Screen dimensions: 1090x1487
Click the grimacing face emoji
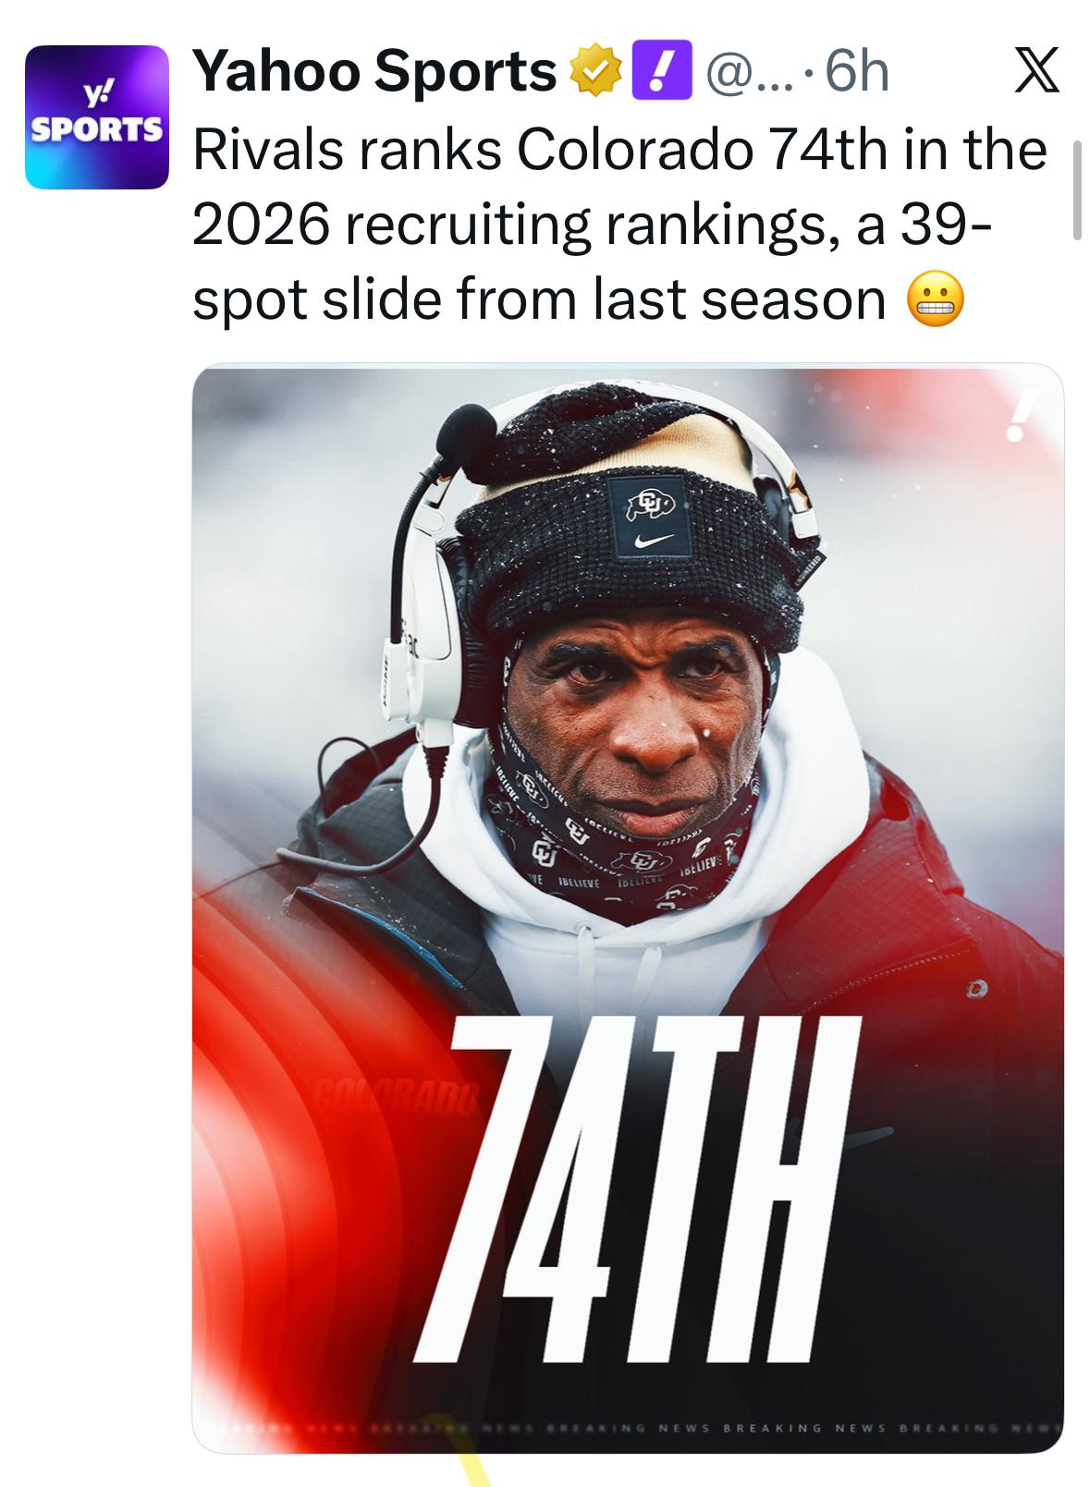(x=937, y=300)
